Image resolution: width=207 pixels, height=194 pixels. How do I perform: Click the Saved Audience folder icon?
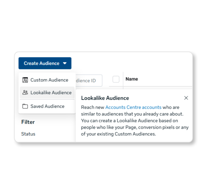coord(25,106)
